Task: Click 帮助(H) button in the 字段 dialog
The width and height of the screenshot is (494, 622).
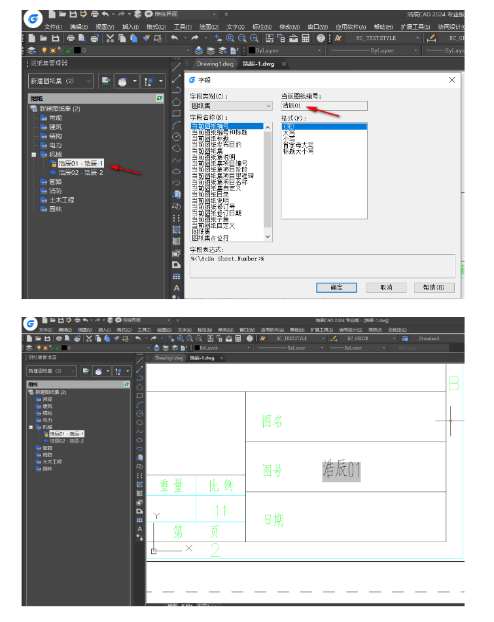Action: point(434,287)
